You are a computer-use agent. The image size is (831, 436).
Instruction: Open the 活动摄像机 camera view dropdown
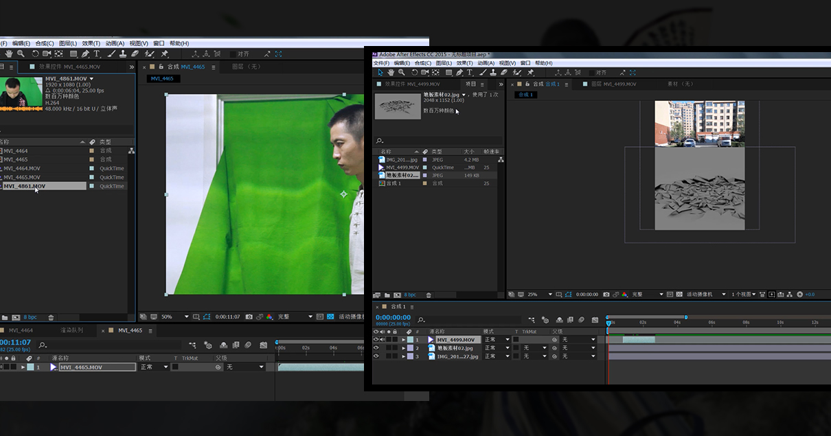(705, 295)
